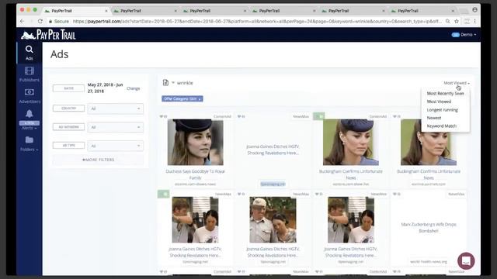This screenshot has width=497, height=279.
Task: Click the Ad Type label button
Action: [68, 146]
